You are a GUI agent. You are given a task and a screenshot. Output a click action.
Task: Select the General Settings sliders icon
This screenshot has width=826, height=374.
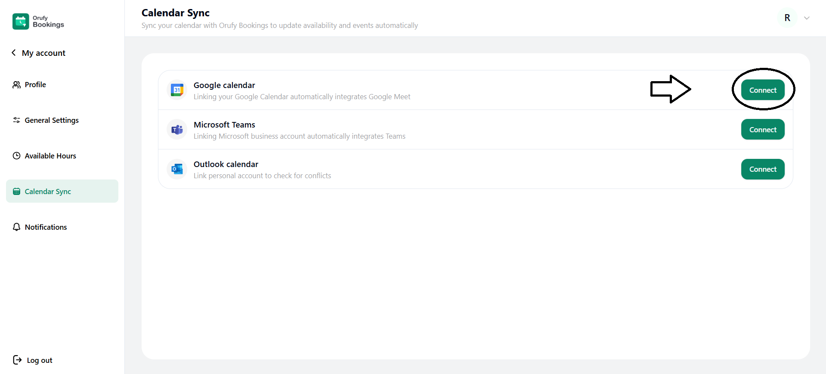pyautogui.click(x=16, y=120)
